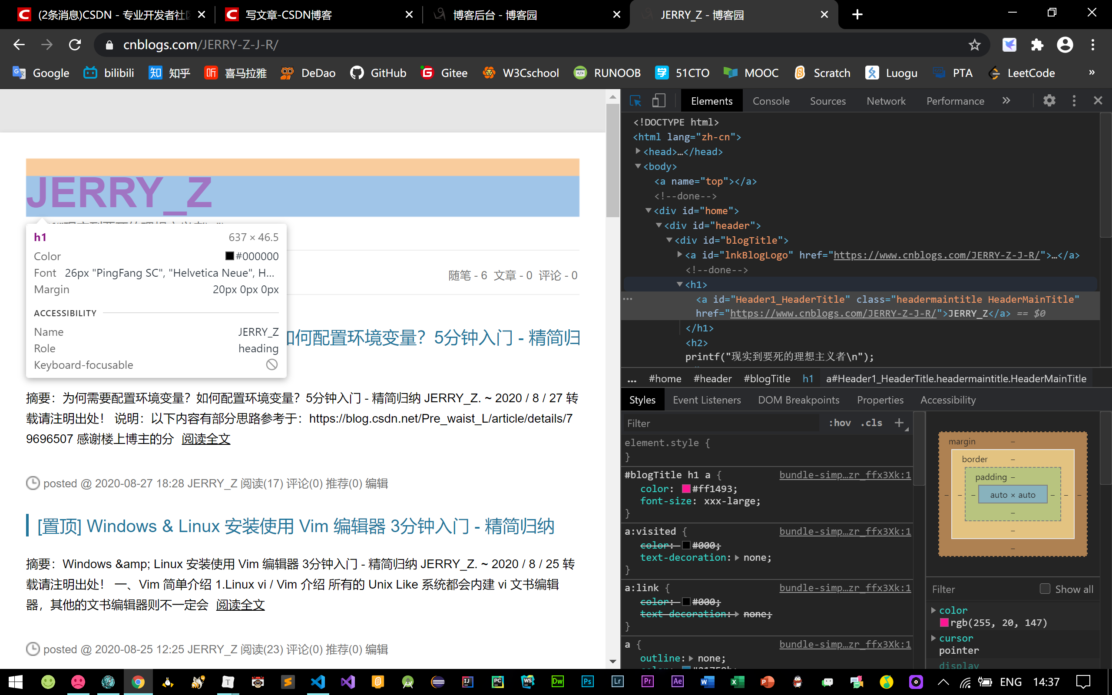Expand the head element
Viewport: 1112px width, 695px height.
[638, 151]
